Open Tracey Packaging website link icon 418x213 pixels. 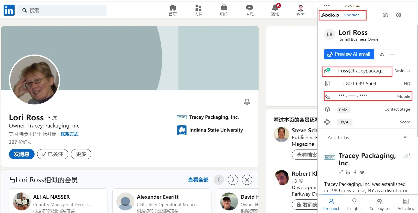tap(341, 172)
